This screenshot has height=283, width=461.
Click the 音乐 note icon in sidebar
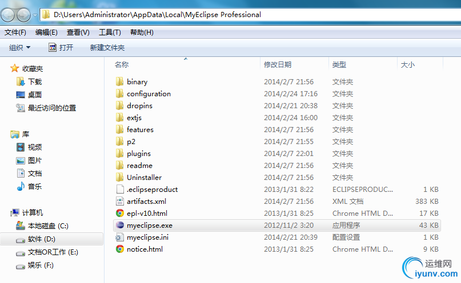(21, 186)
